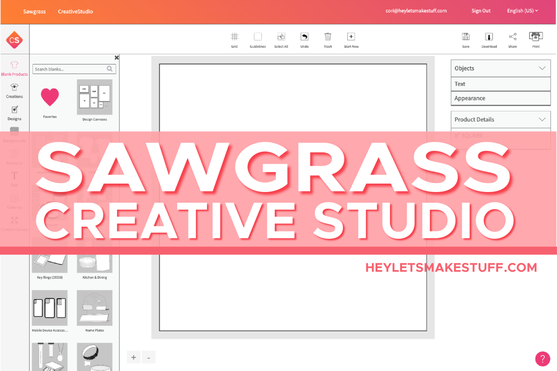Print the design
557x371 pixels.
(536, 40)
